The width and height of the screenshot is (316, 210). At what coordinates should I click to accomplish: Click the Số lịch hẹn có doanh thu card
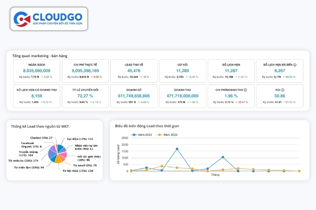[37, 96]
